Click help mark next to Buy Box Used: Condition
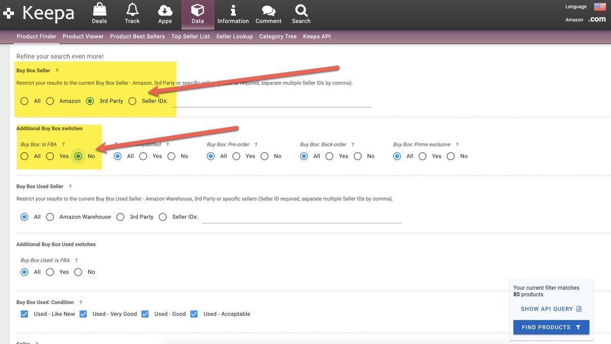Image resolution: width=611 pixels, height=344 pixels. point(80,302)
